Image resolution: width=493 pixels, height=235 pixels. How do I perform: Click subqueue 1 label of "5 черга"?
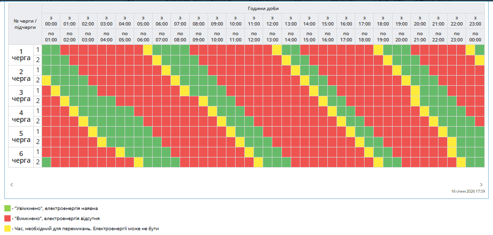point(37,131)
